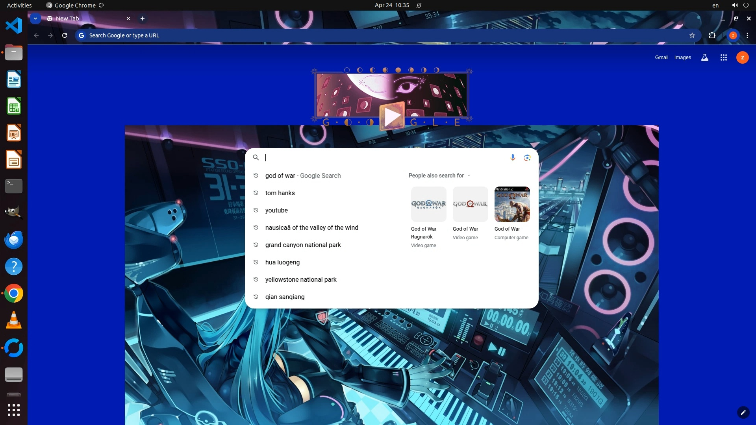This screenshot has width=756, height=425.
Task: Open Chrome three-dot menu
Action: (x=747, y=35)
